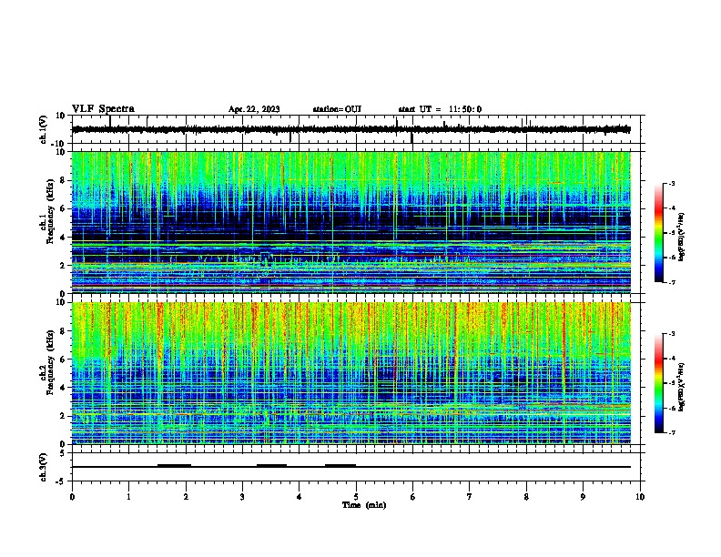Click the time axis tick label "3"

242,497
